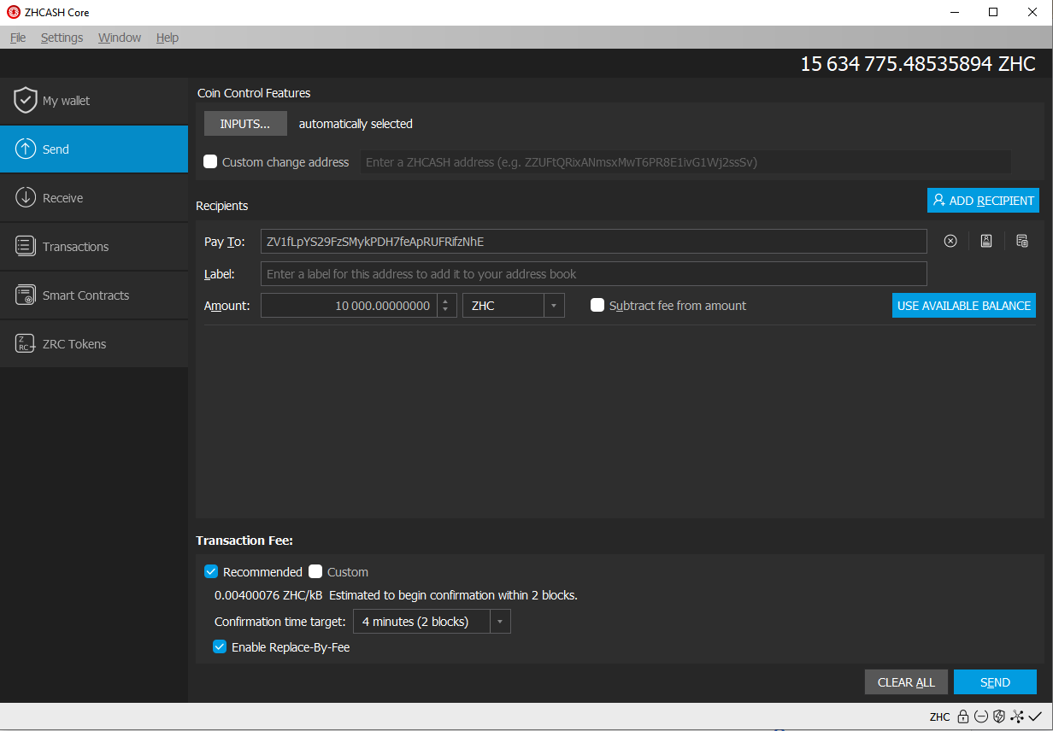The width and height of the screenshot is (1053, 731).
Task: Click the "automatically selected" text
Action: pos(356,124)
